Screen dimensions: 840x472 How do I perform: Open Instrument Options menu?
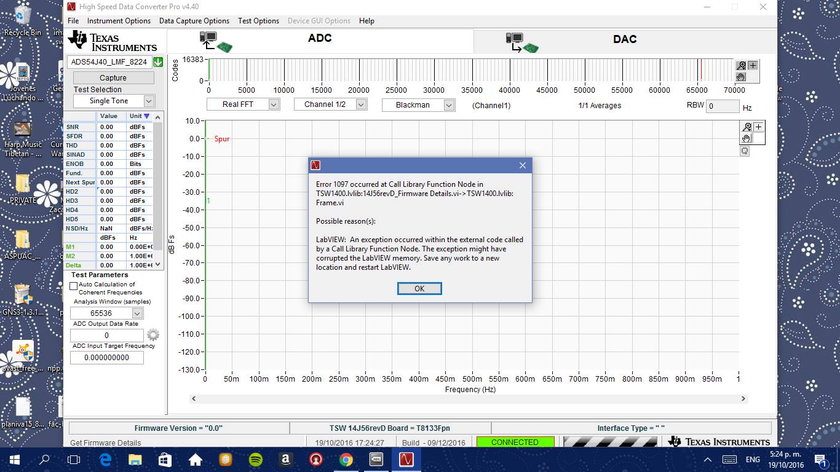[x=119, y=21]
